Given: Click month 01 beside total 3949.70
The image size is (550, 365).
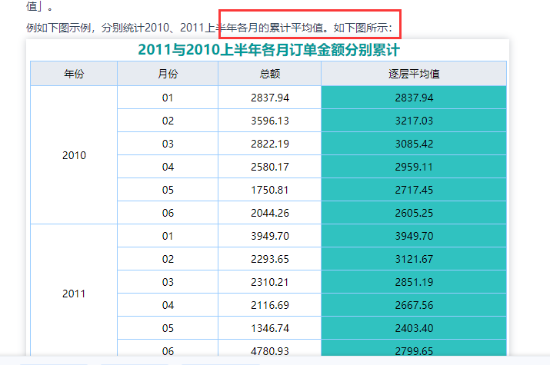Looking at the screenshot, I should (168, 236).
